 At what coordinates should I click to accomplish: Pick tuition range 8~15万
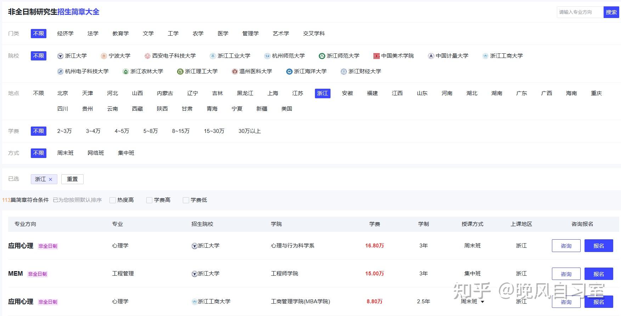181,131
